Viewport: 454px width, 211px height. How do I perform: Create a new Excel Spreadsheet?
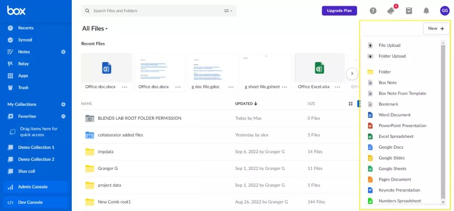pos(396,137)
